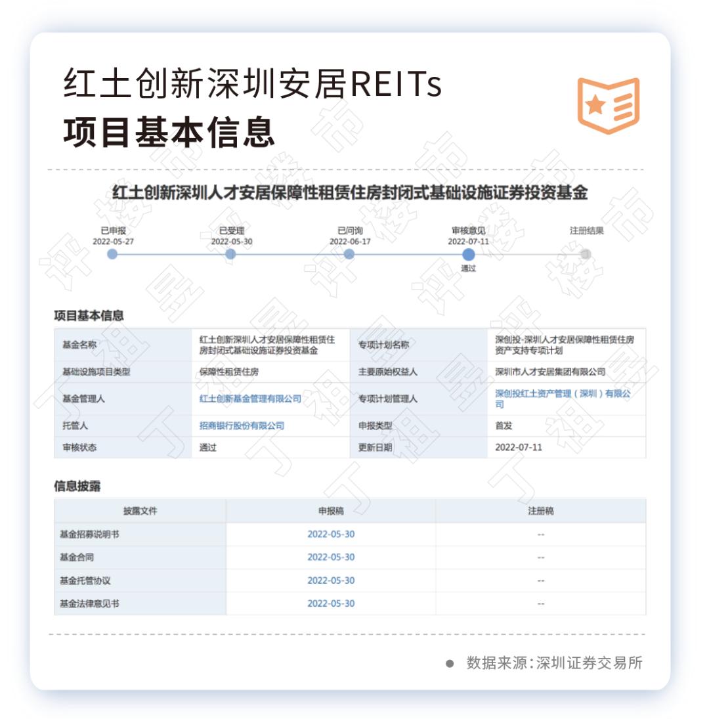Click the 申报稿 column header

(x=331, y=511)
